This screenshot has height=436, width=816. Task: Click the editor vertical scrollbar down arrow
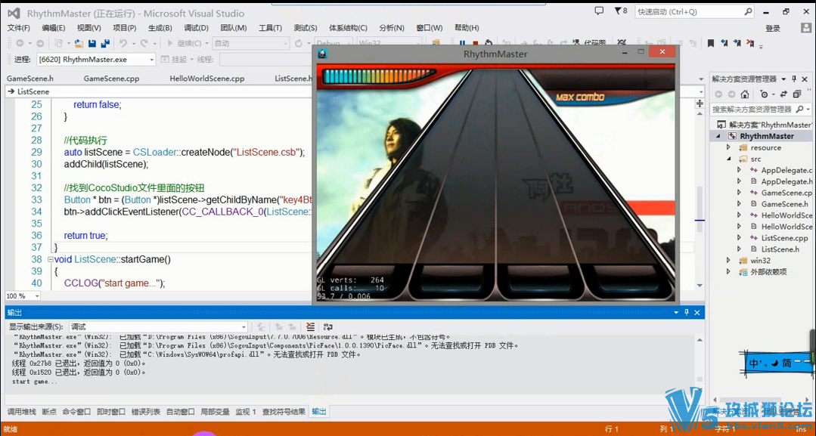(700, 286)
